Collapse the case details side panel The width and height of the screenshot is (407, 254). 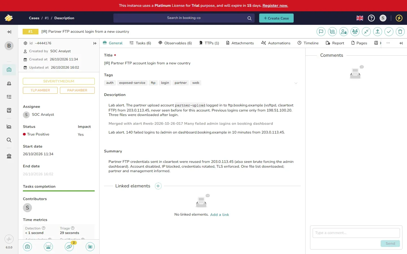point(95,43)
